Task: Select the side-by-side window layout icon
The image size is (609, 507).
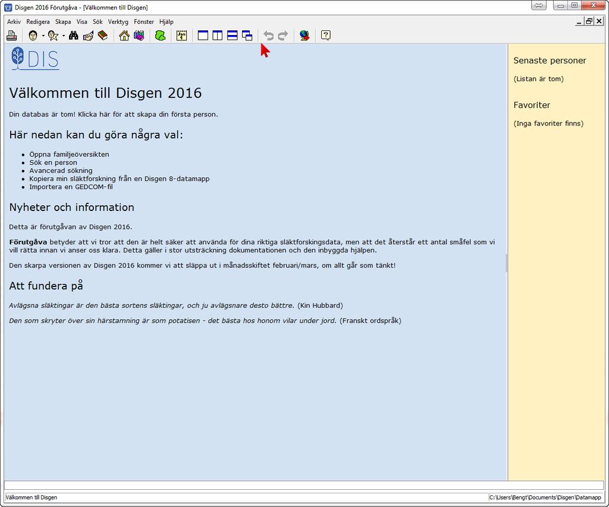Action: pyautogui.click(x=218, y=36)
